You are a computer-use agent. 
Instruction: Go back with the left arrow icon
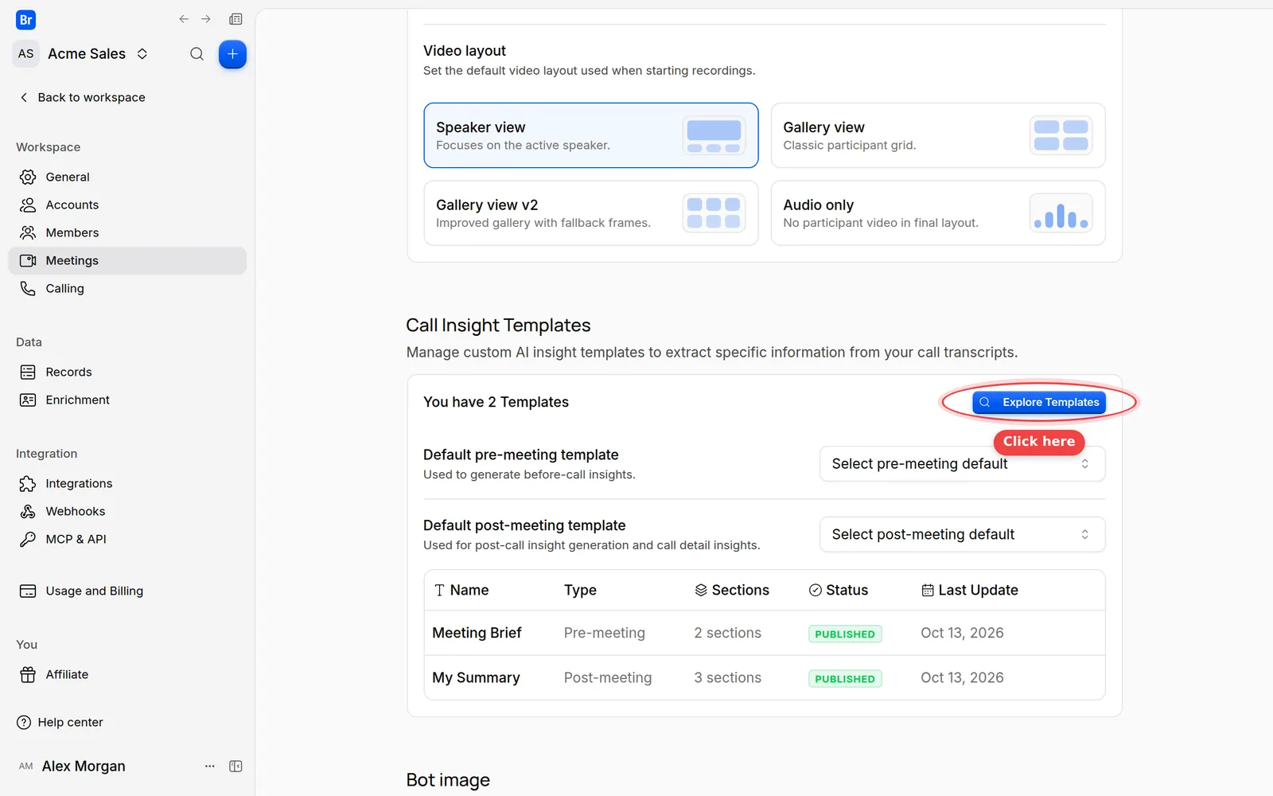point(184,19)
